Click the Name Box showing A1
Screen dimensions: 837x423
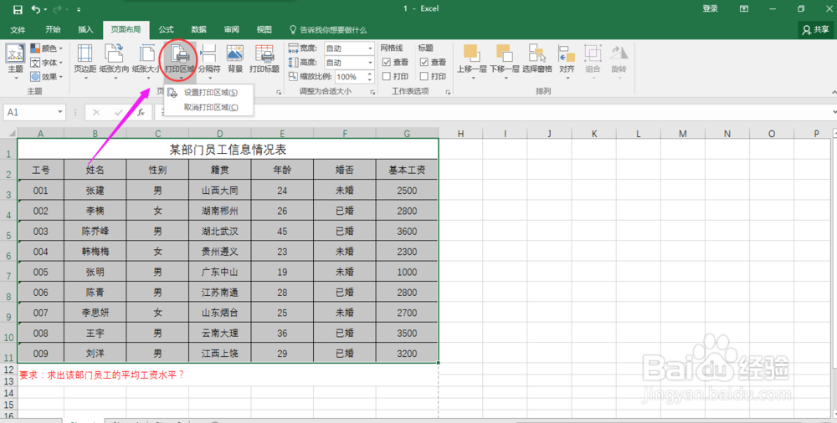point(30,113)
